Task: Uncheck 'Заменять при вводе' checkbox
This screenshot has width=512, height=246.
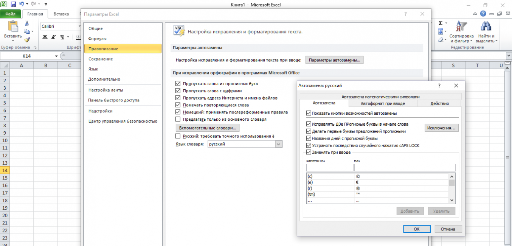Action: tap(309, 152)
